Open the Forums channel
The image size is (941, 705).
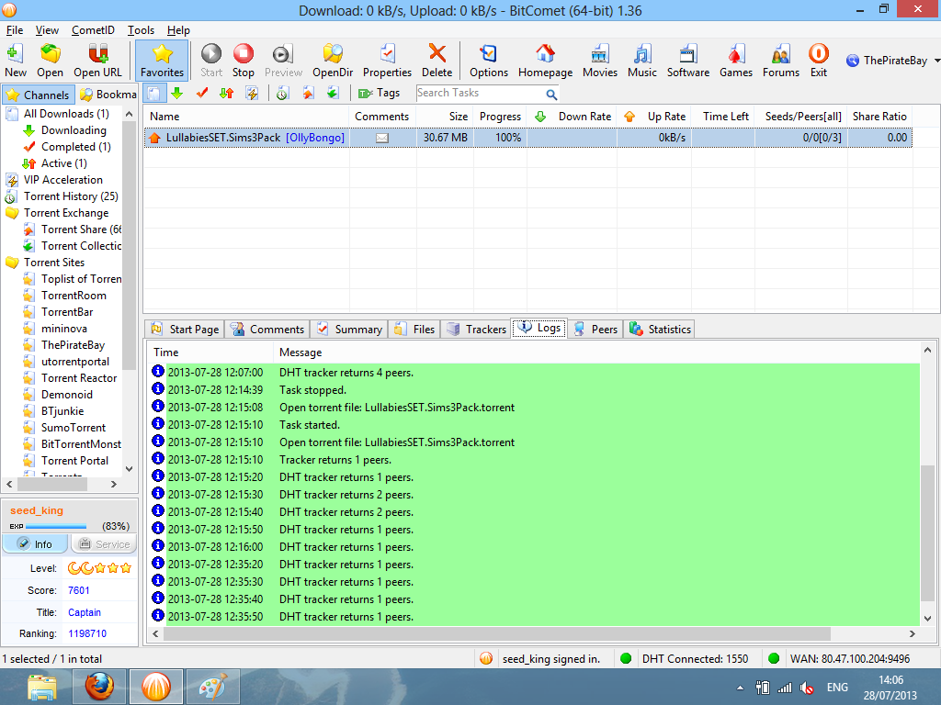coord(780,58)
